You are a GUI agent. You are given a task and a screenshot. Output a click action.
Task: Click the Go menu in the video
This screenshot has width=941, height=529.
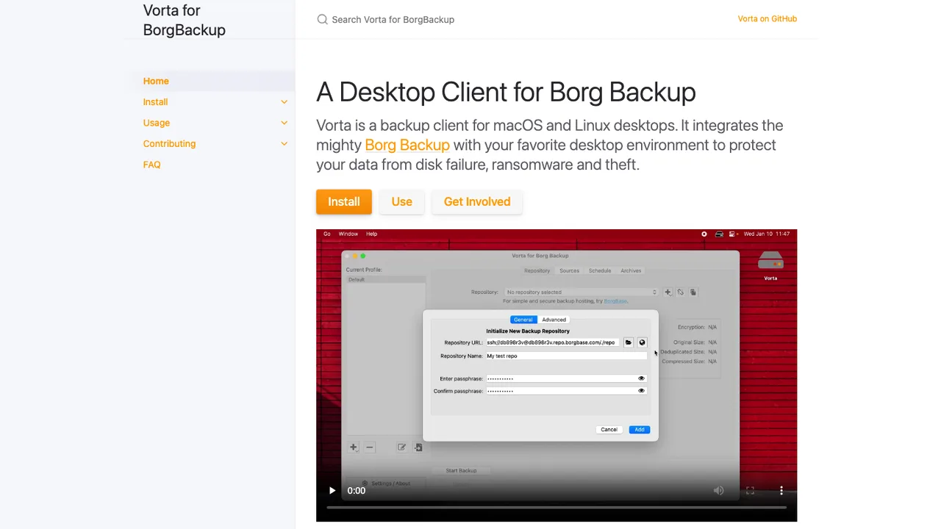pos(327,234)
